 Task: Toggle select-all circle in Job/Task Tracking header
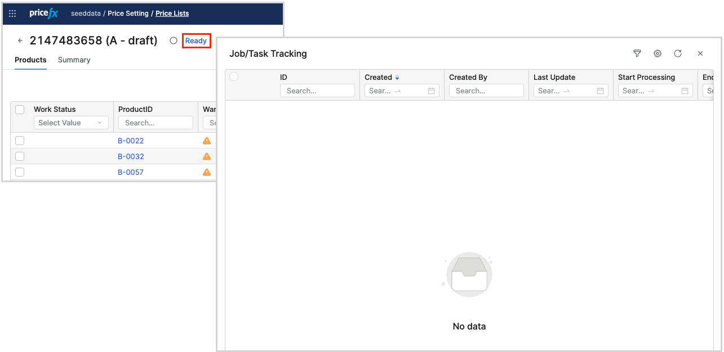pyautogui.click(x=234, y=77)
